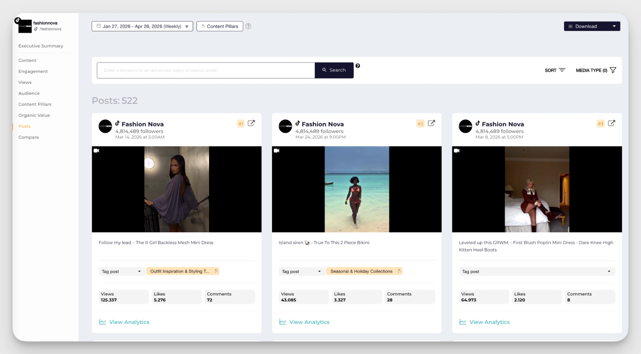
Task: Click the 'Island siren' post caption
Action: pos(324,243)
